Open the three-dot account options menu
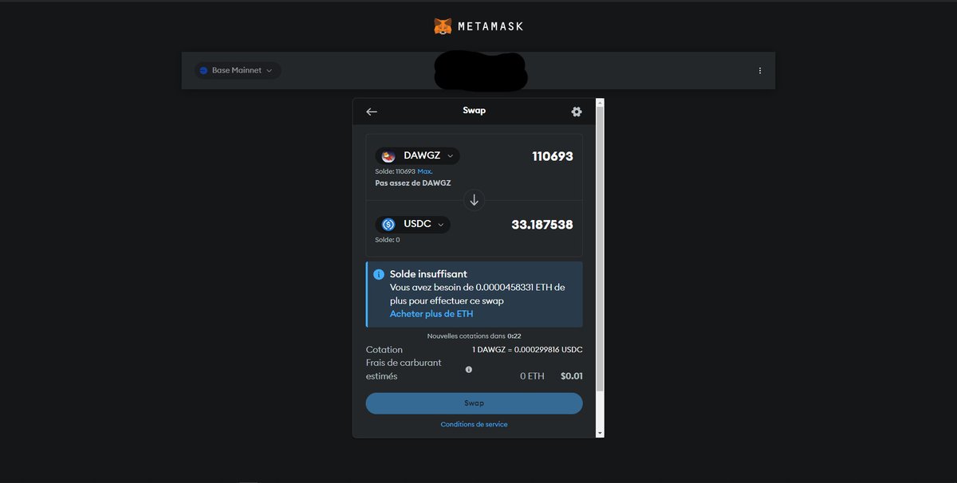 click(x=759, y=71)
